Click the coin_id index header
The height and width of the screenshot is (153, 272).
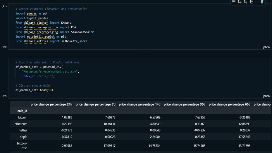(x=22, y=111)
